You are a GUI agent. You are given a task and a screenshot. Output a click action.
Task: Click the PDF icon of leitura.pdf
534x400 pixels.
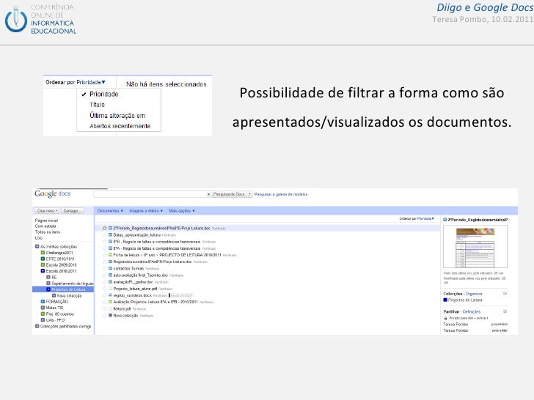click(x=110, y=309)
